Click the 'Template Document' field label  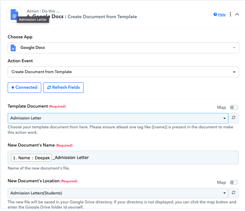pyautogui.click(x=28, y=106)
